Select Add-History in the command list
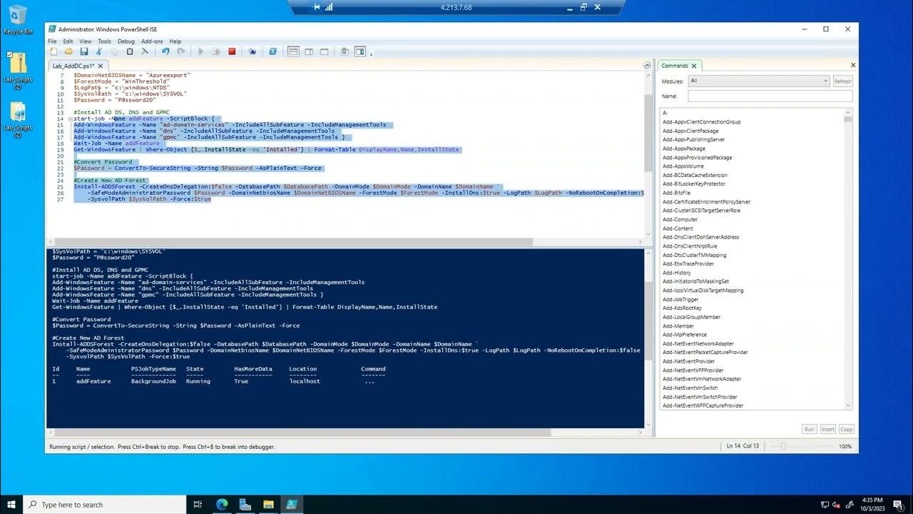Screen dimensions: 913x514 point(676,273)
